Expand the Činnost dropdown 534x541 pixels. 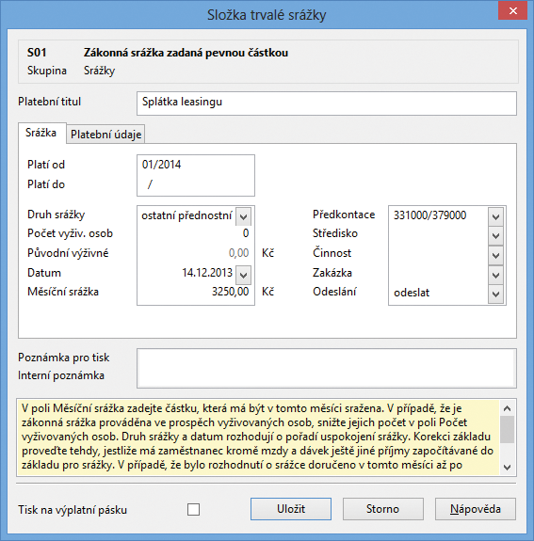tap(495, 255)
